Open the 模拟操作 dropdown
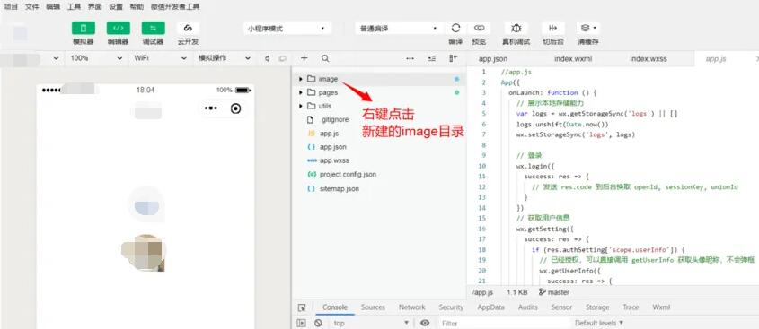 [225, 58]
